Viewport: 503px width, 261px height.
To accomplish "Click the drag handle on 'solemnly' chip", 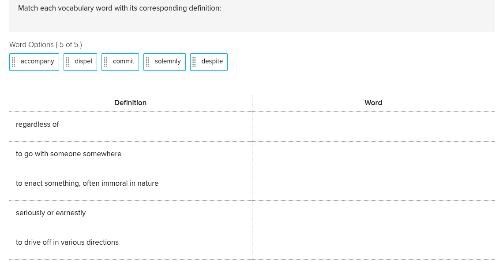I will pyautogui.click(x=147, y=62).
